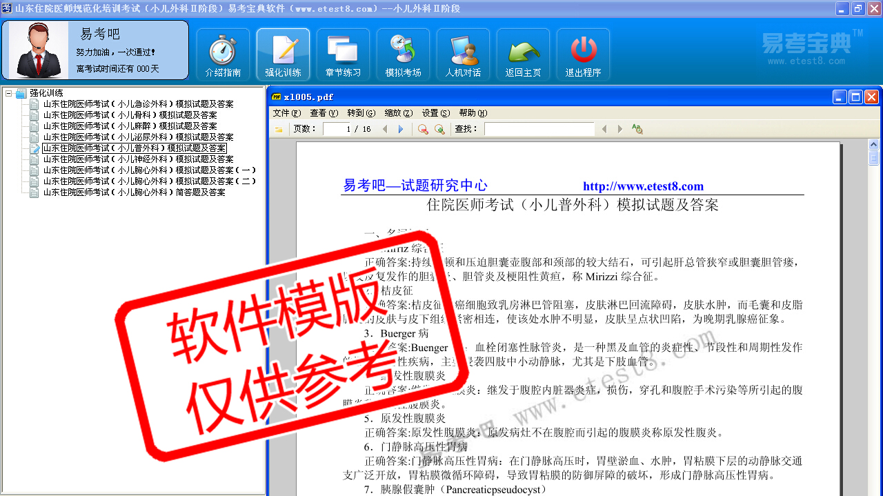The width and height of the screenshot is (883, 496).
Task: Click the match case search options icon
Action: pyautogui.click(x=637, y=129)
